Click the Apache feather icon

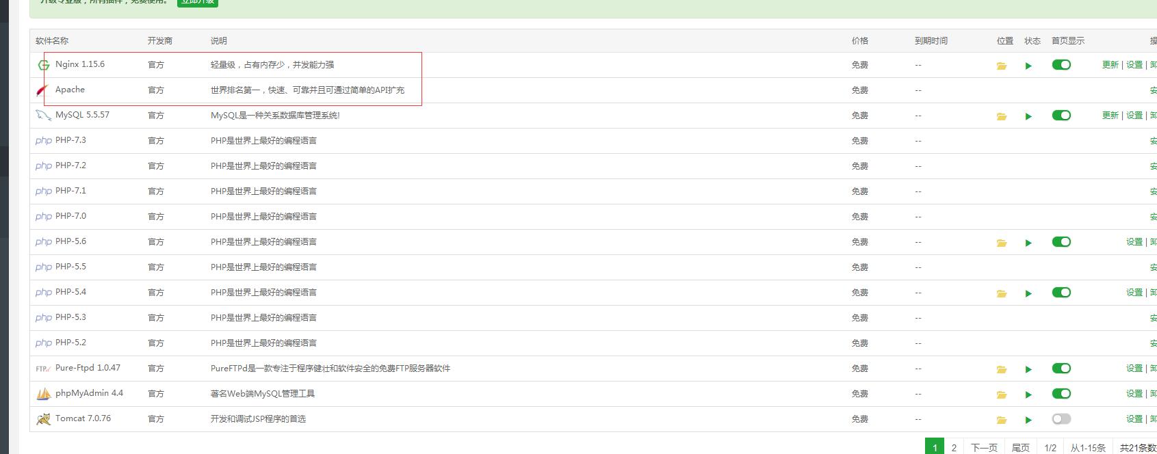click(x=43, y=90)
